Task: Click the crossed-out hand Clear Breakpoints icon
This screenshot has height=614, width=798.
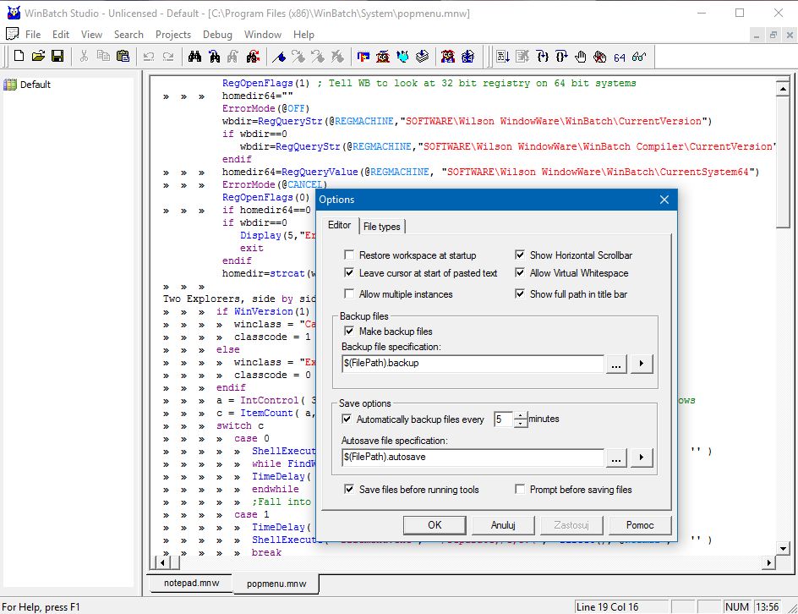Action: [600, 56]
